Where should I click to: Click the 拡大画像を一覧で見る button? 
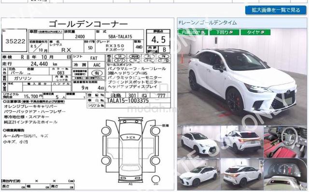pyautogui.click(x=276, y=10)
